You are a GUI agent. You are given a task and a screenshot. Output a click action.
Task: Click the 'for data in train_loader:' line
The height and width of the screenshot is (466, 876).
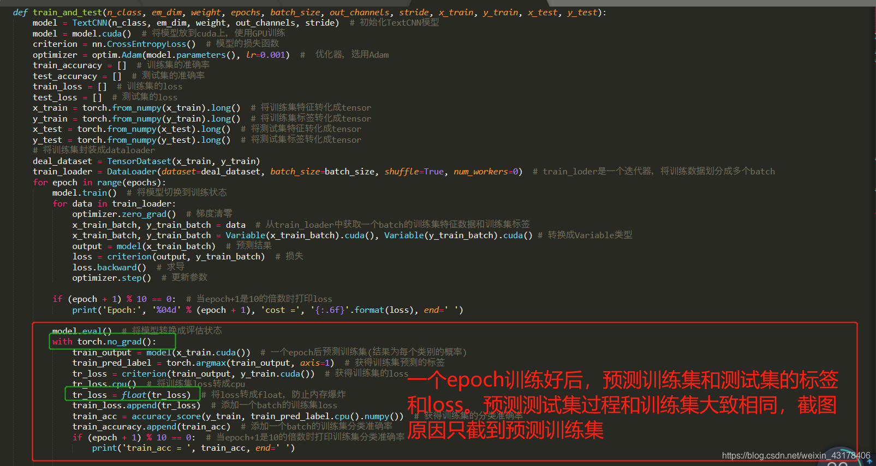(114, 204)
